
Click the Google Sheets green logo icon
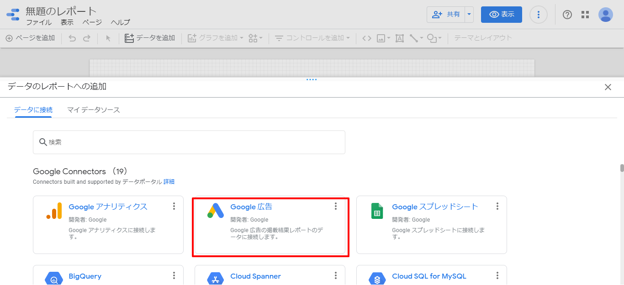coord(377,211)
